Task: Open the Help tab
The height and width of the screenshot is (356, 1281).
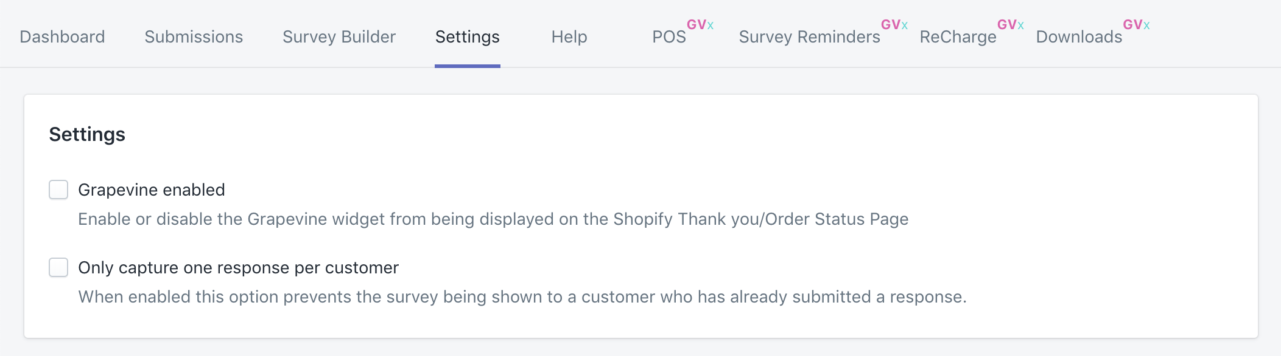Action: [569, 36]
